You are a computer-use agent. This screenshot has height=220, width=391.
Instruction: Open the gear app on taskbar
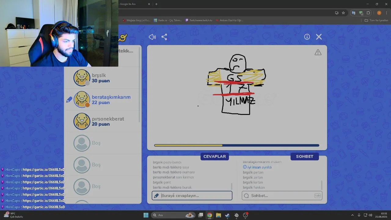(236, 215)
